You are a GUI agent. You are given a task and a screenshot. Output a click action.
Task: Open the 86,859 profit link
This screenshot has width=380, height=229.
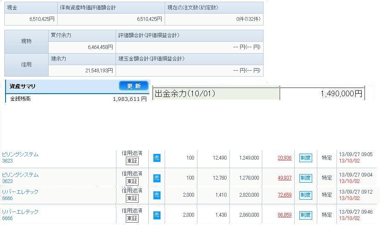(284, 215)
